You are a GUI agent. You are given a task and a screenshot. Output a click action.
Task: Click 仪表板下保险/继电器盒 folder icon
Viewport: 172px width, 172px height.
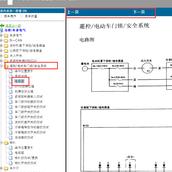click(6, 51)
